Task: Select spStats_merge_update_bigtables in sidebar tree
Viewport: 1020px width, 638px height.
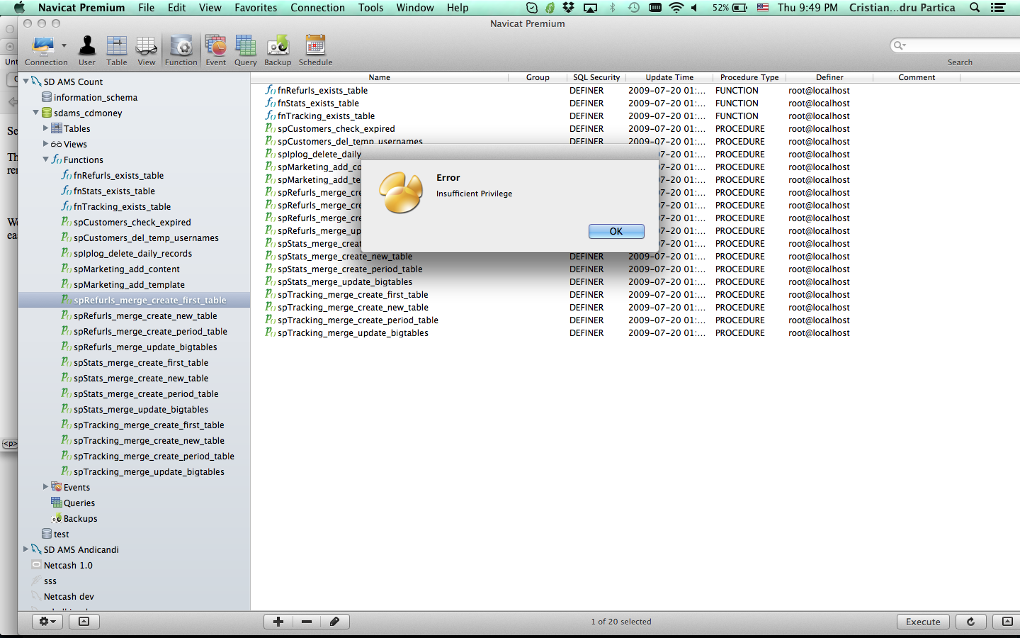Action: tap(141, 410)
